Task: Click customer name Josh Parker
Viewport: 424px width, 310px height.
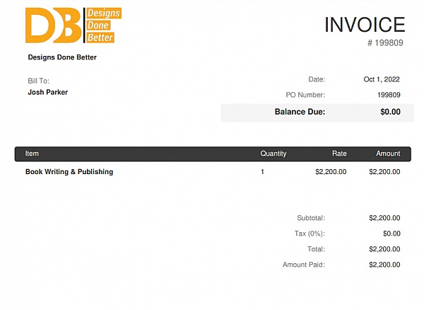Action: click(x=48, y=92)
